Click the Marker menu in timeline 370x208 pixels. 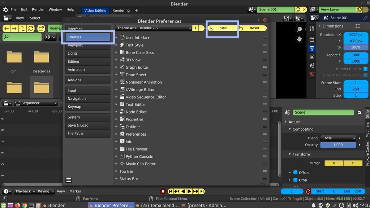(x=75, y=191)
